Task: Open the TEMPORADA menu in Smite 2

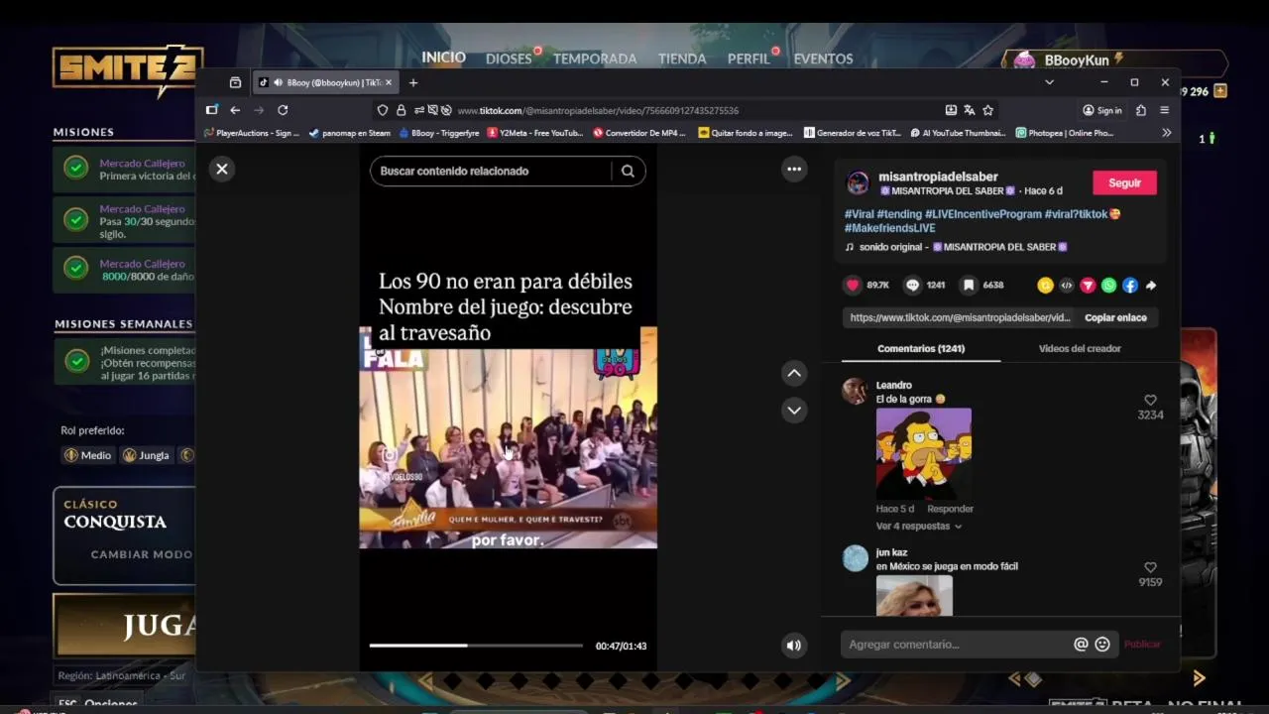Action: [595, 59]
